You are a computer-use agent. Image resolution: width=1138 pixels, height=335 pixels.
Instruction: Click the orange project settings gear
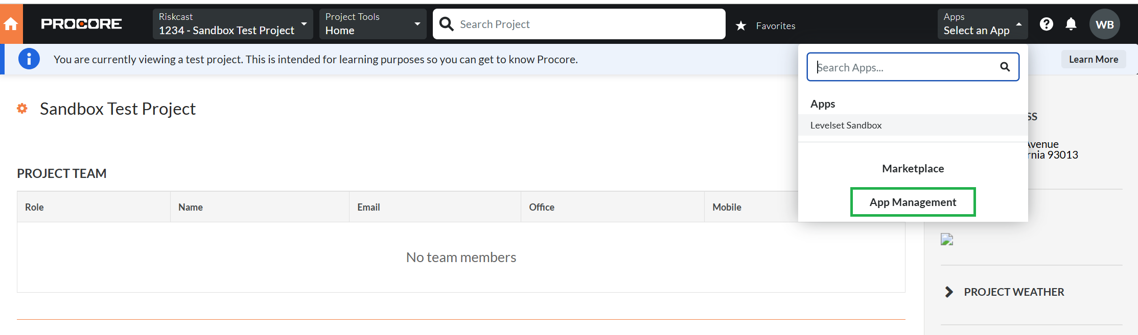22,108
